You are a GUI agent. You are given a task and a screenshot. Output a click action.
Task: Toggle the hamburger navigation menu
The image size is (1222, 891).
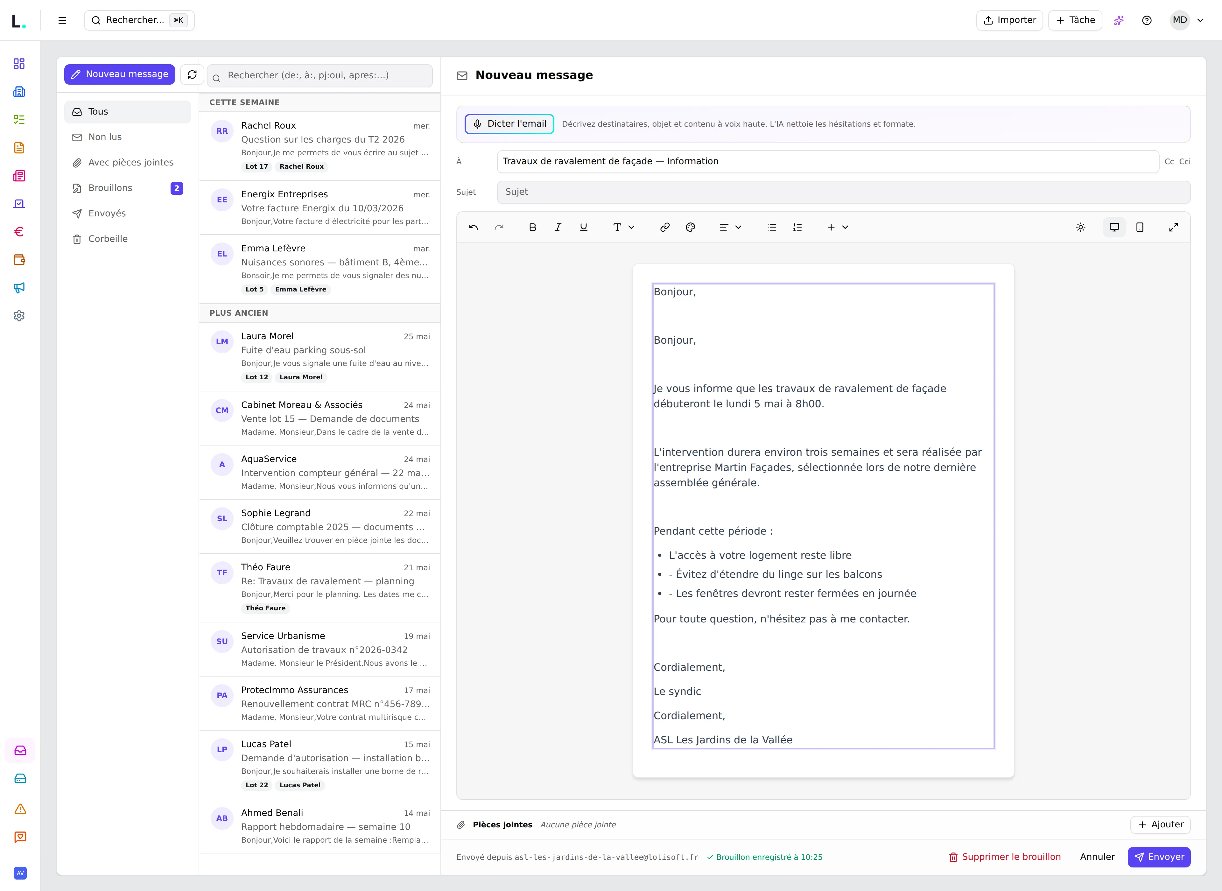63,20
